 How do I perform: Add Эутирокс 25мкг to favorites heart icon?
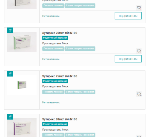coord(139,51)
